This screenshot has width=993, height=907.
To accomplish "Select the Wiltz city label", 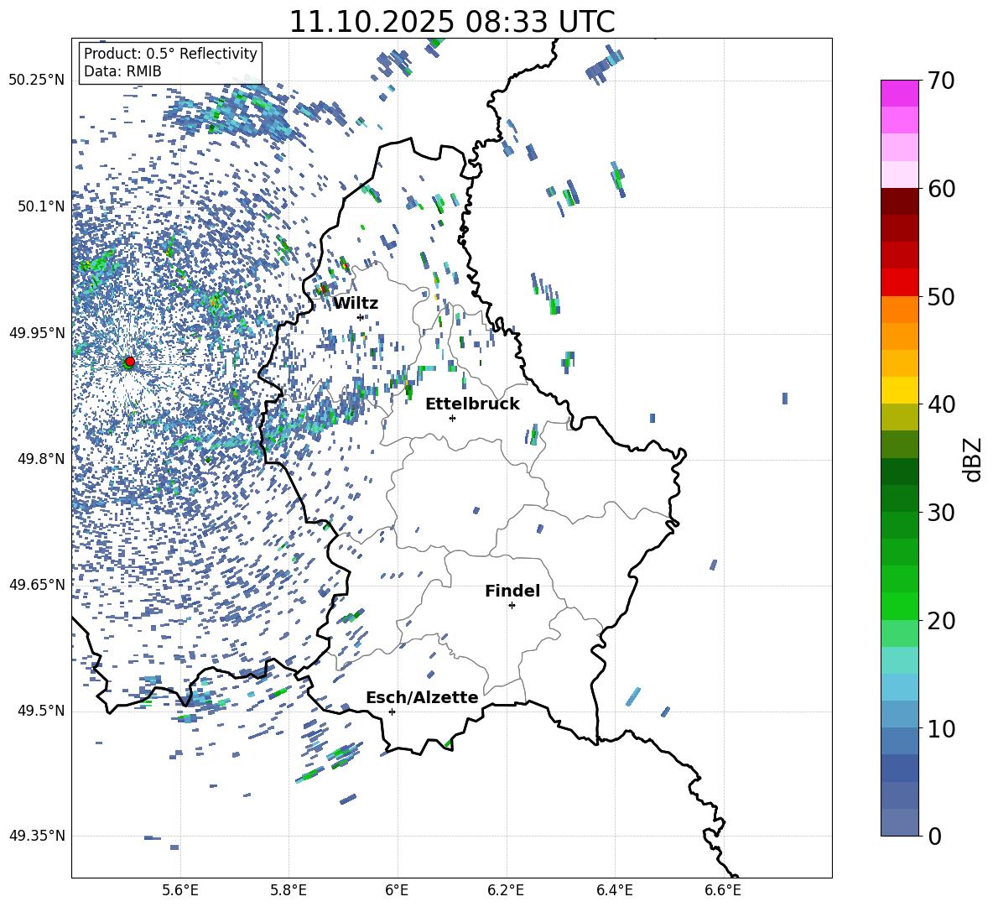I will 356,303.
